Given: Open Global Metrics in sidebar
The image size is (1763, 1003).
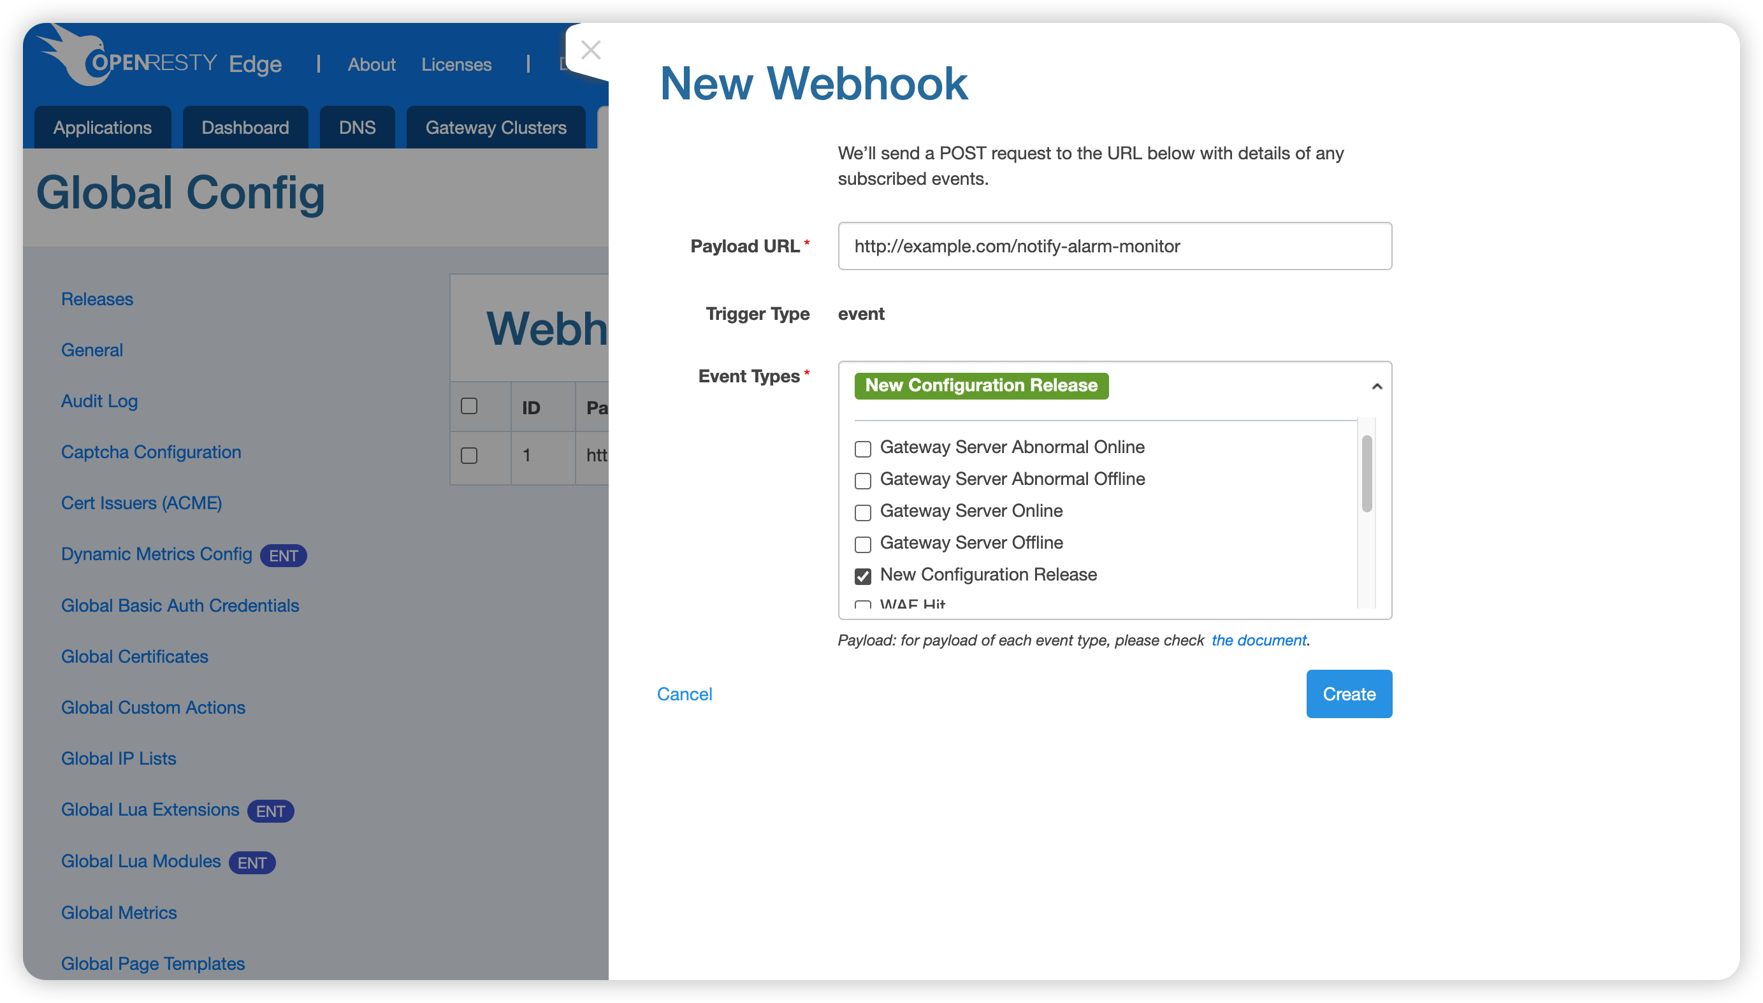Looking at the screenshot, I should (x=119, y=913).
